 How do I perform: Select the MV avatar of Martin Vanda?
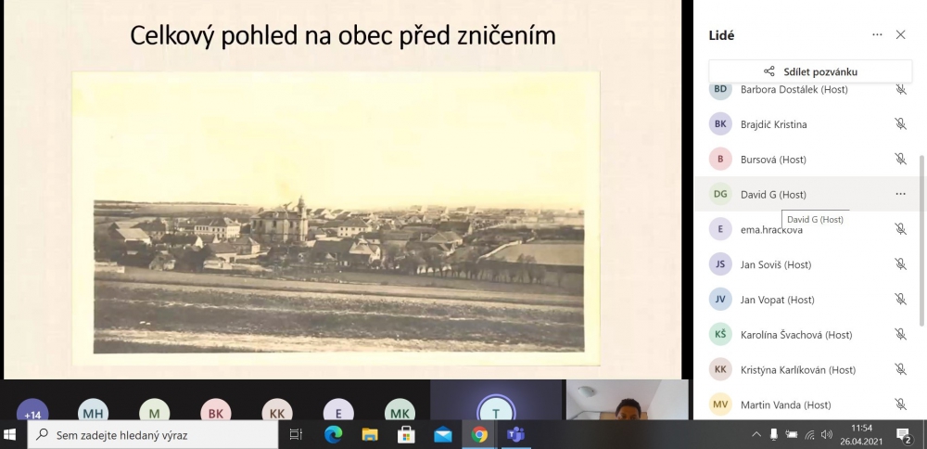720,404
